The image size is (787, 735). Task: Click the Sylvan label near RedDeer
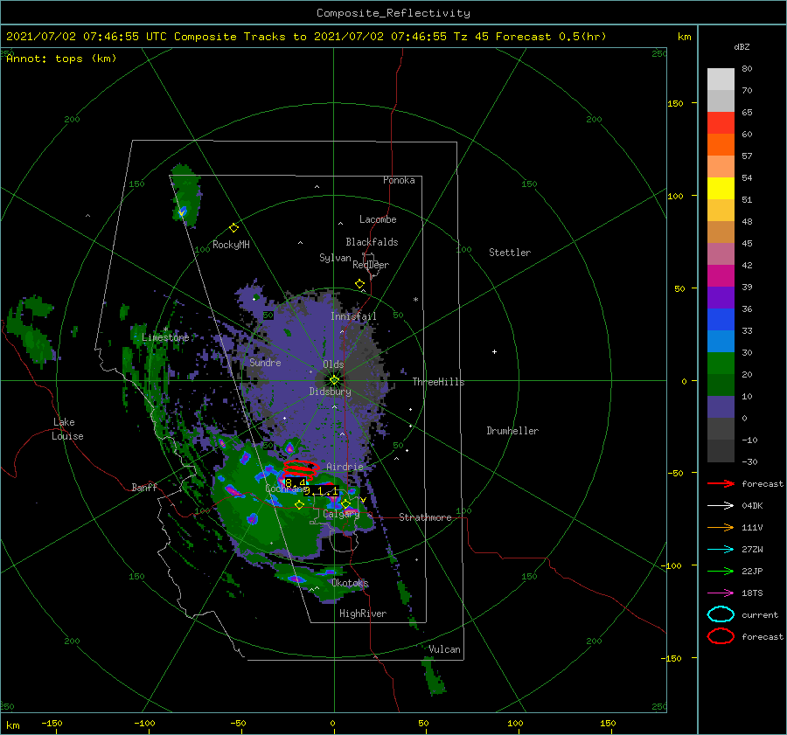335,257
